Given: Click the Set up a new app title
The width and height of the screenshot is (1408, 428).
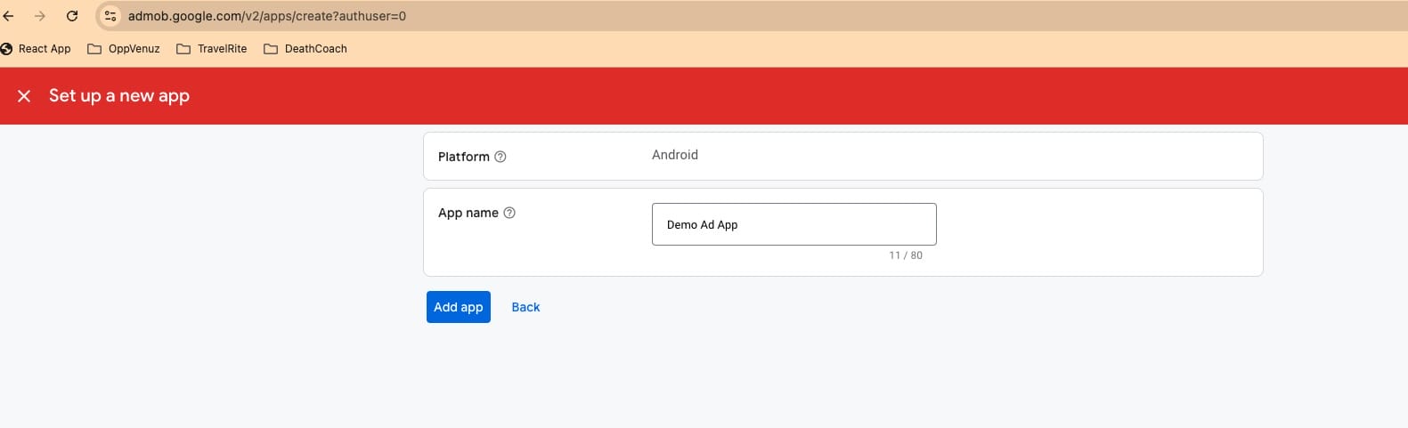Looking at the screenshot, I should (119, 96).
